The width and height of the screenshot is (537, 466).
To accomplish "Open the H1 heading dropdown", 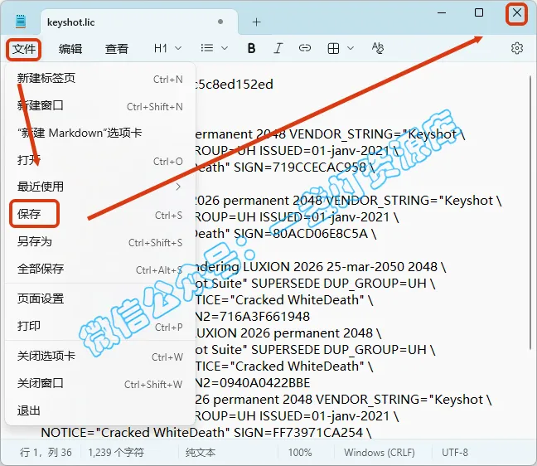I will 167,48.
